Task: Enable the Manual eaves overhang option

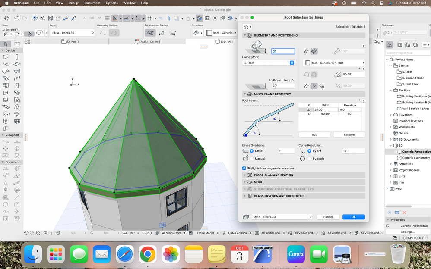Action: coord(252,159)
